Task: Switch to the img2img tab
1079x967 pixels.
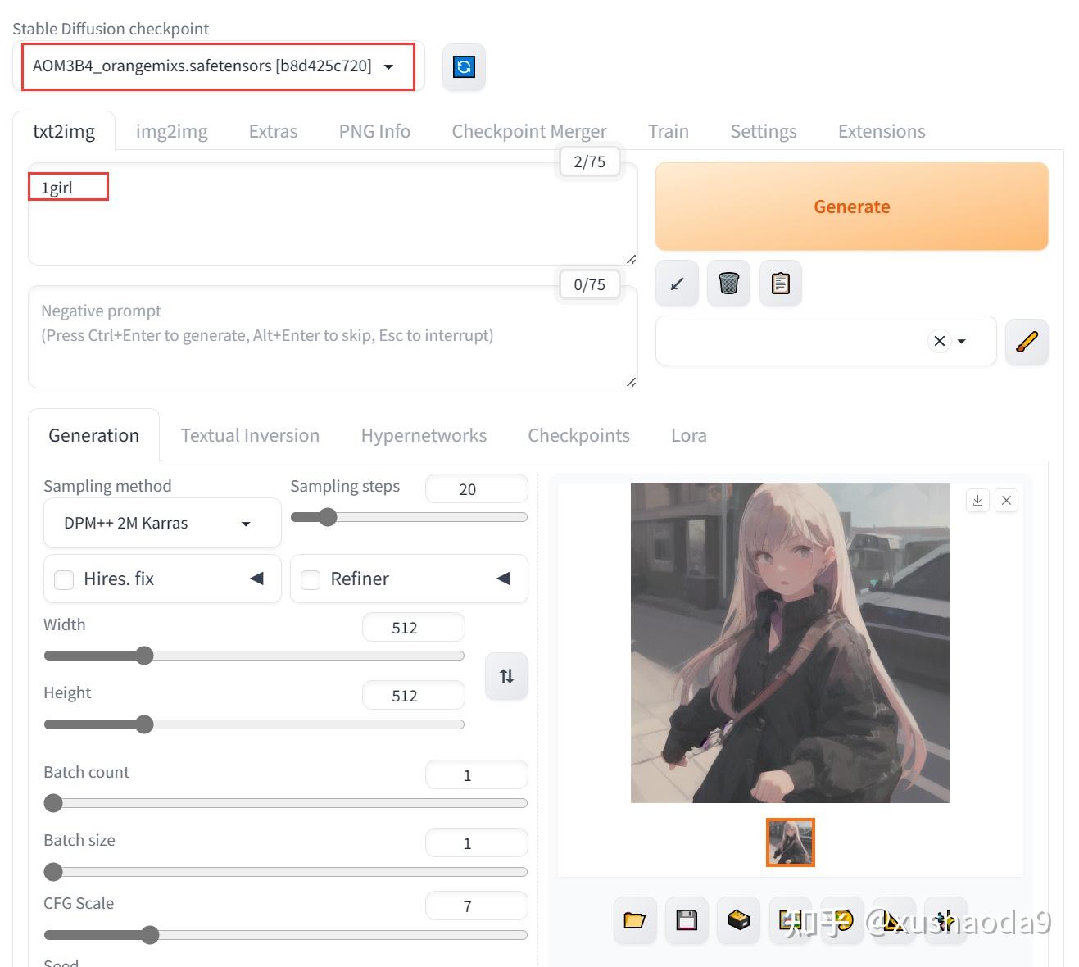Action: [x=171, y=131]
